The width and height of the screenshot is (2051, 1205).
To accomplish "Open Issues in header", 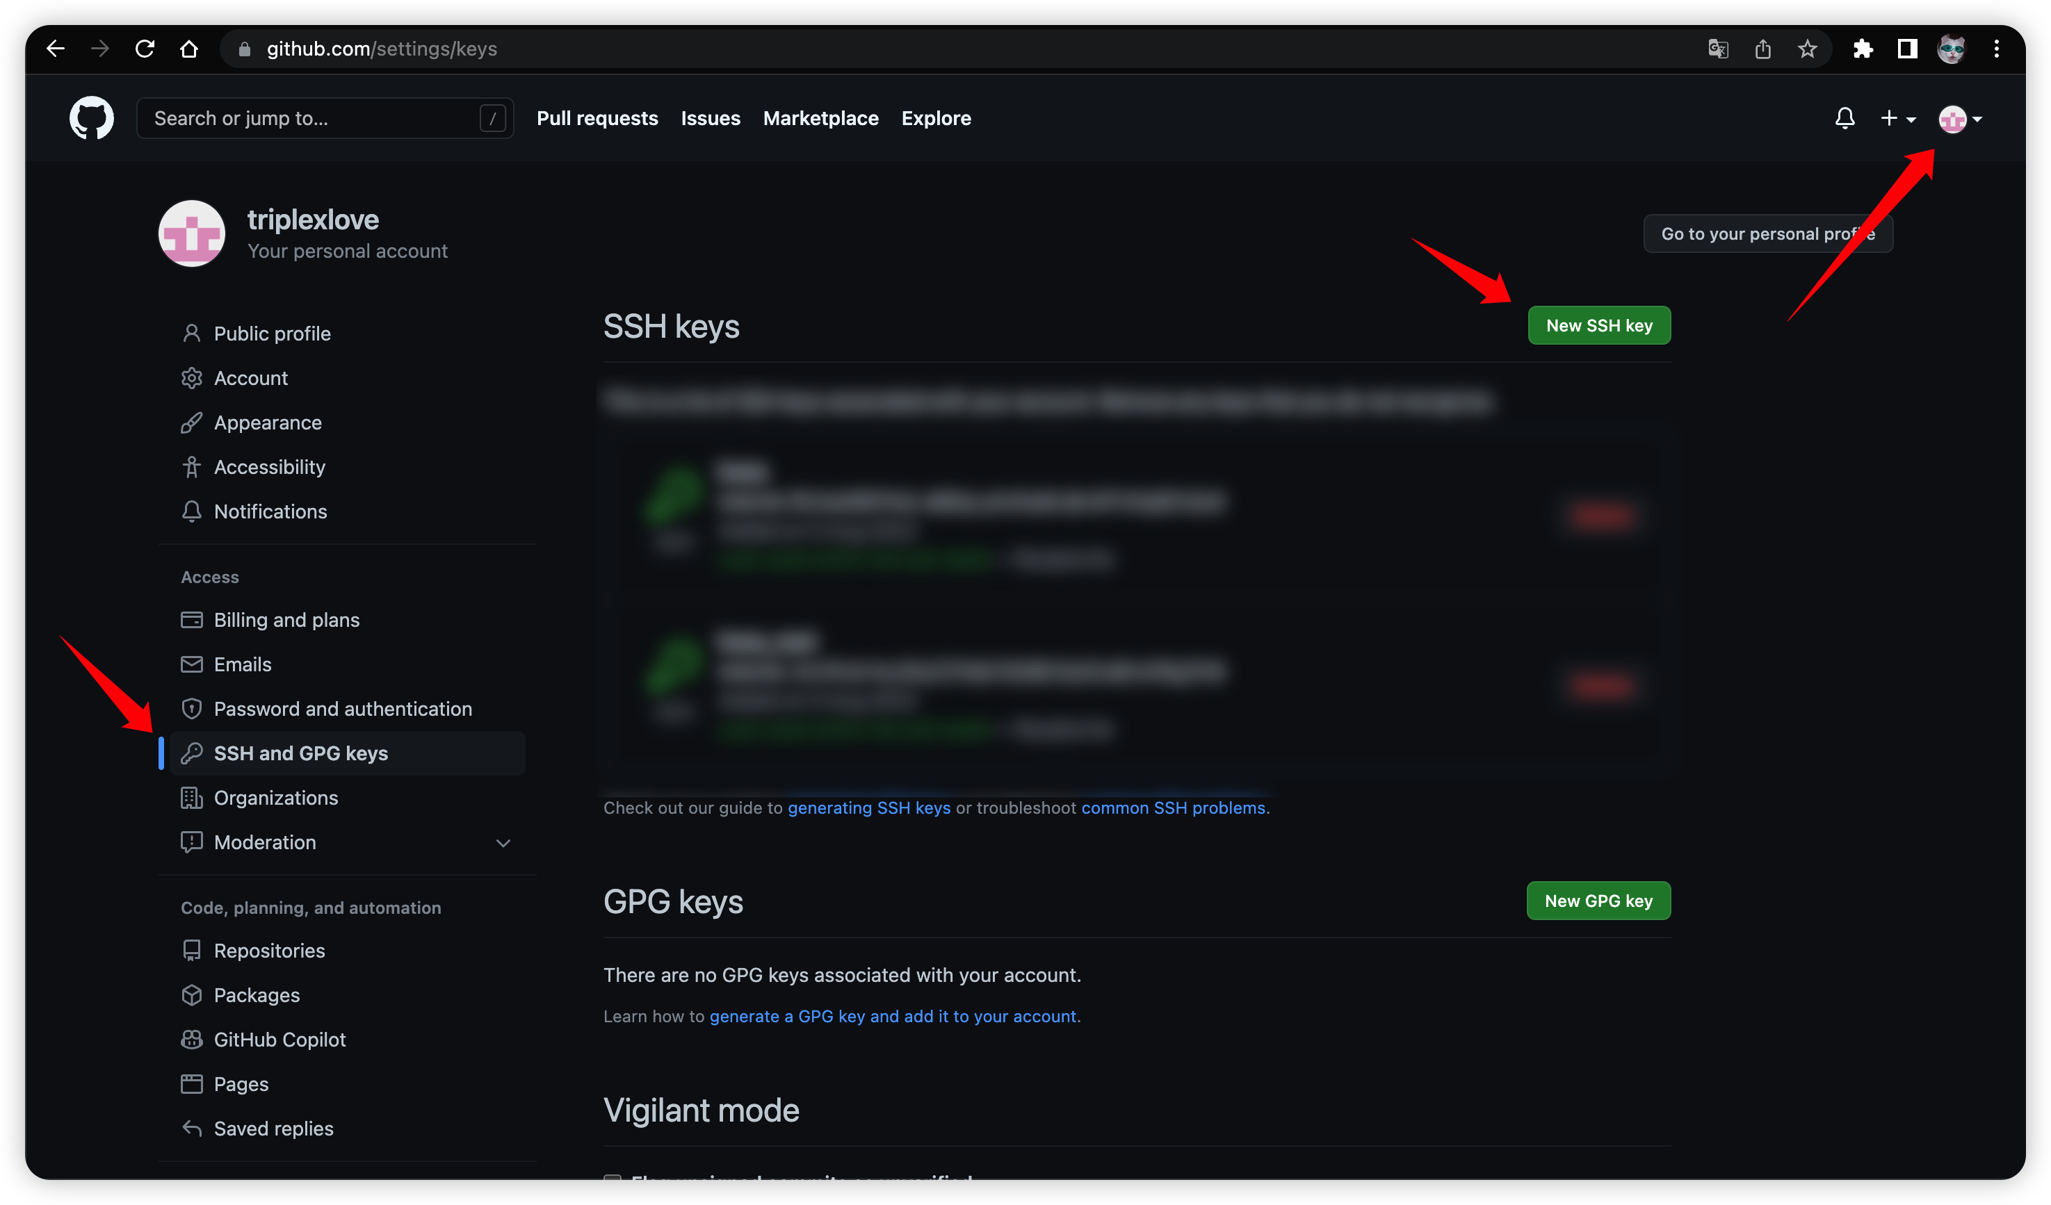I will click(x=711, y=119).
